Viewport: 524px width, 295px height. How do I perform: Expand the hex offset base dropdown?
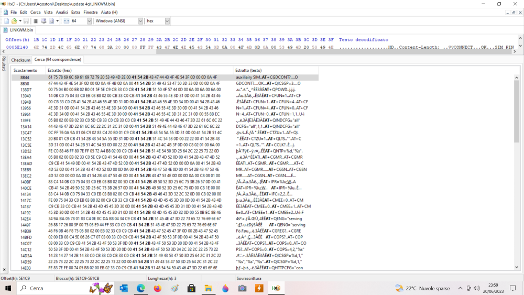pos(167,21)
